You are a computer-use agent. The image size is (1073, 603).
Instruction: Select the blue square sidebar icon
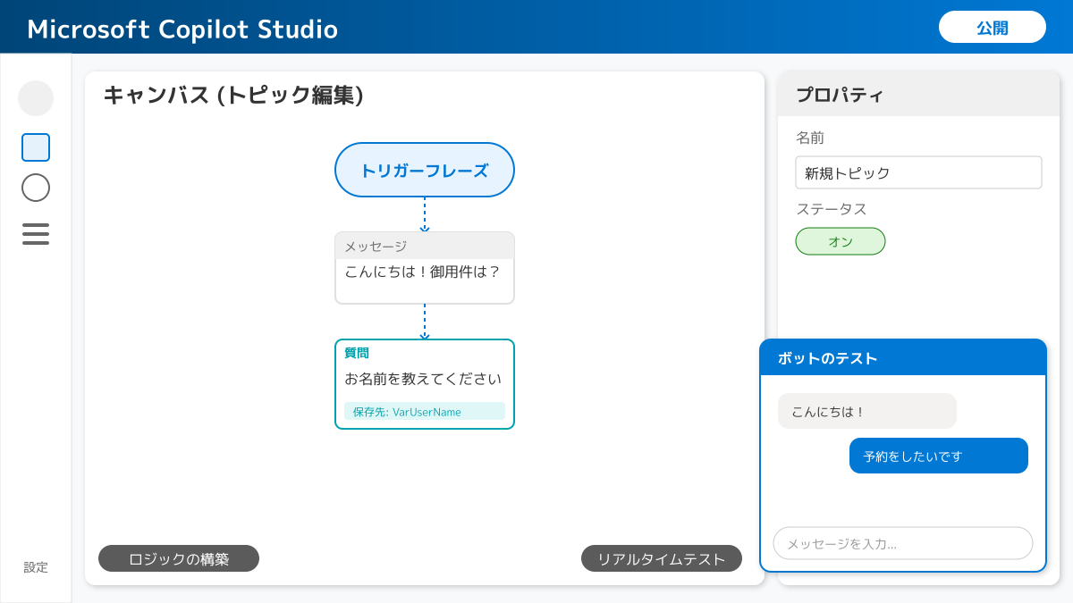pos(36,147)
